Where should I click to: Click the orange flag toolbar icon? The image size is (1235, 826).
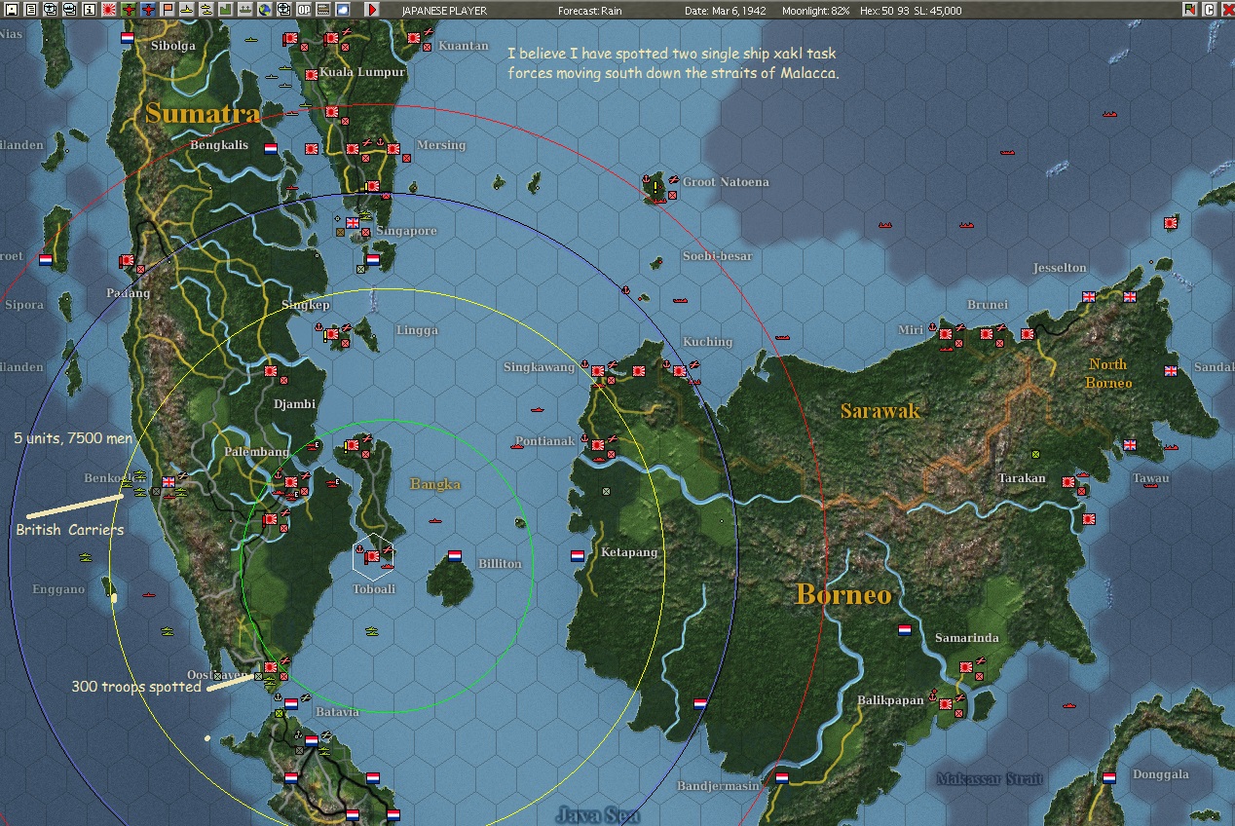pos(168,10)
